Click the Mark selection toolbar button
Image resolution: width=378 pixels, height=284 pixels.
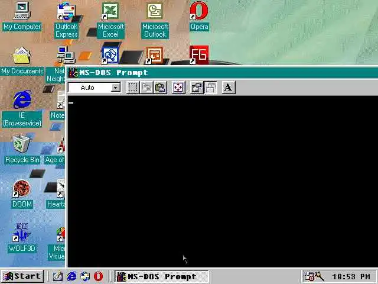click(132, 88)
